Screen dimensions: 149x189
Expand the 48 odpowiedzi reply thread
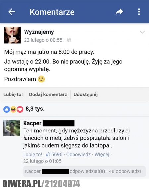[125, 171]
